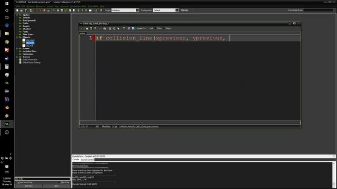Open Microsoft Edge from the taskbar
337x189 pixels.
(x=7, y=26)
